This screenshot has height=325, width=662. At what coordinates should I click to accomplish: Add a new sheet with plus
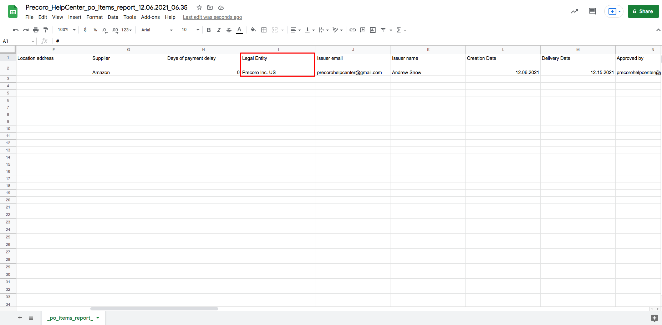pyautogui.click(x=20, y=318)
